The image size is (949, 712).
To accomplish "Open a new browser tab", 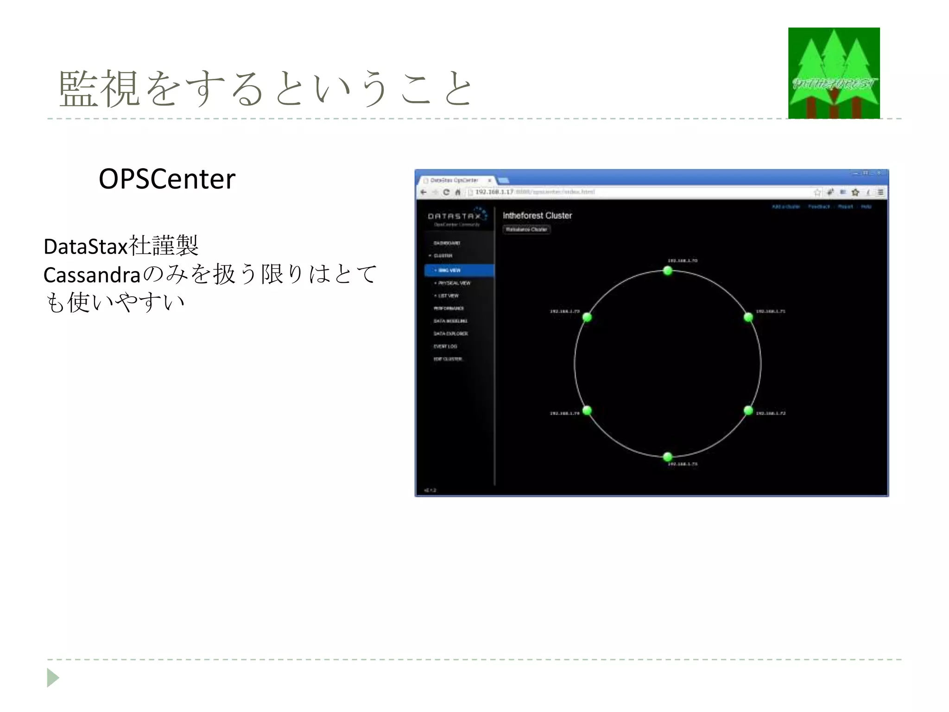I will (x=503, y=180).
